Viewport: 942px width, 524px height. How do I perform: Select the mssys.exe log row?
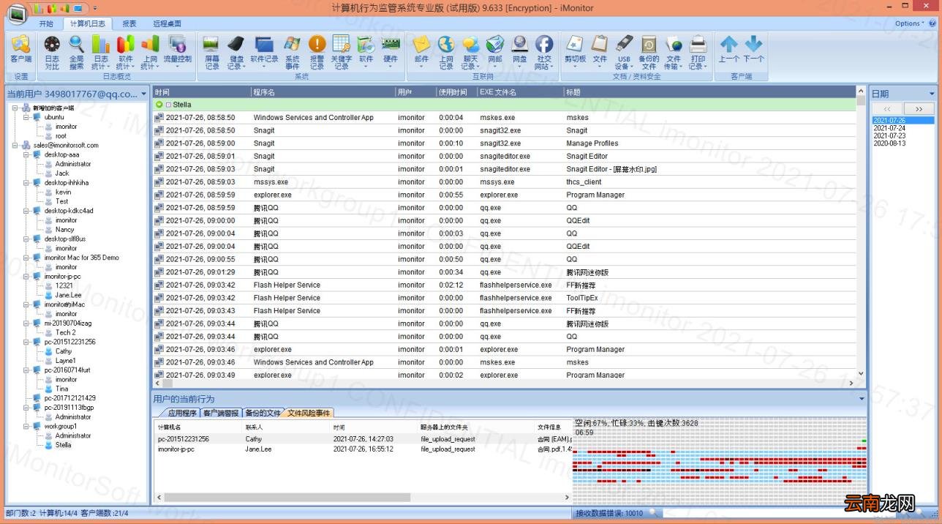[505, 181]
